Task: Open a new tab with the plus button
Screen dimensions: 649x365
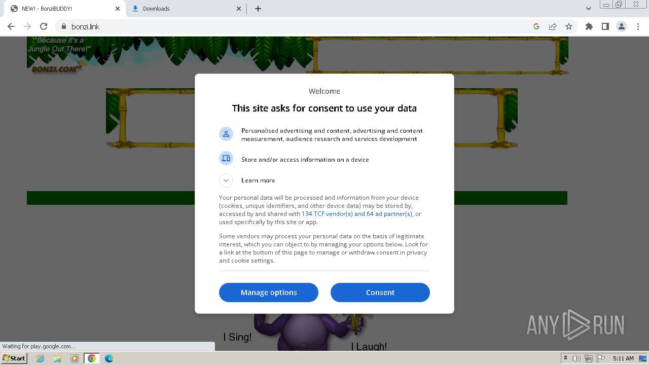Action: (258, 9)
